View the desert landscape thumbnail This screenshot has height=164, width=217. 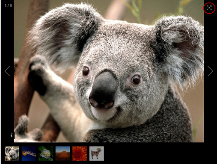(x=63, y=154)
